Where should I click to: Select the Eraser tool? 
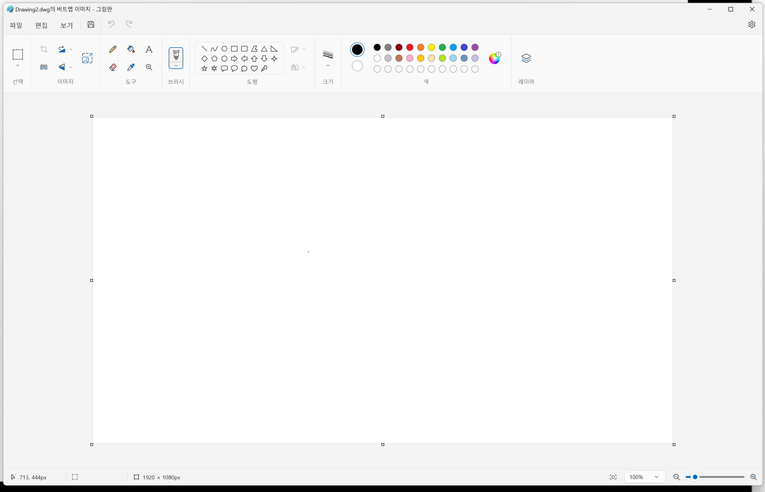coord(113,67)
